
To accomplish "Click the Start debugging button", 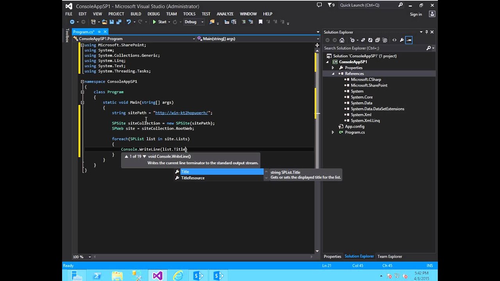I will [x=159, y=22].
